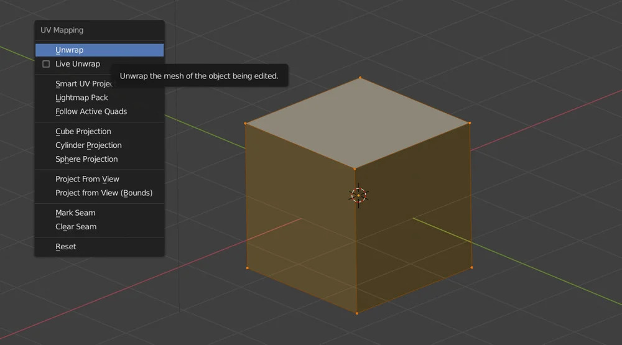Click the cube's leftmost upper corner vertex
Screen dimensions: 622x345
click(x=246, y=124)
